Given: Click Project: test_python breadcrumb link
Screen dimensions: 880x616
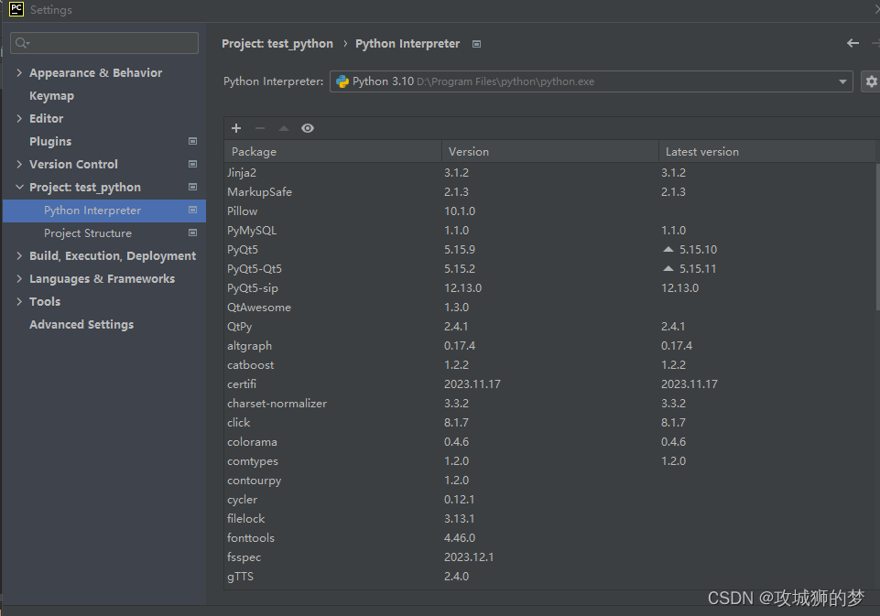Looking at the screenshot, I should point(277,44).
